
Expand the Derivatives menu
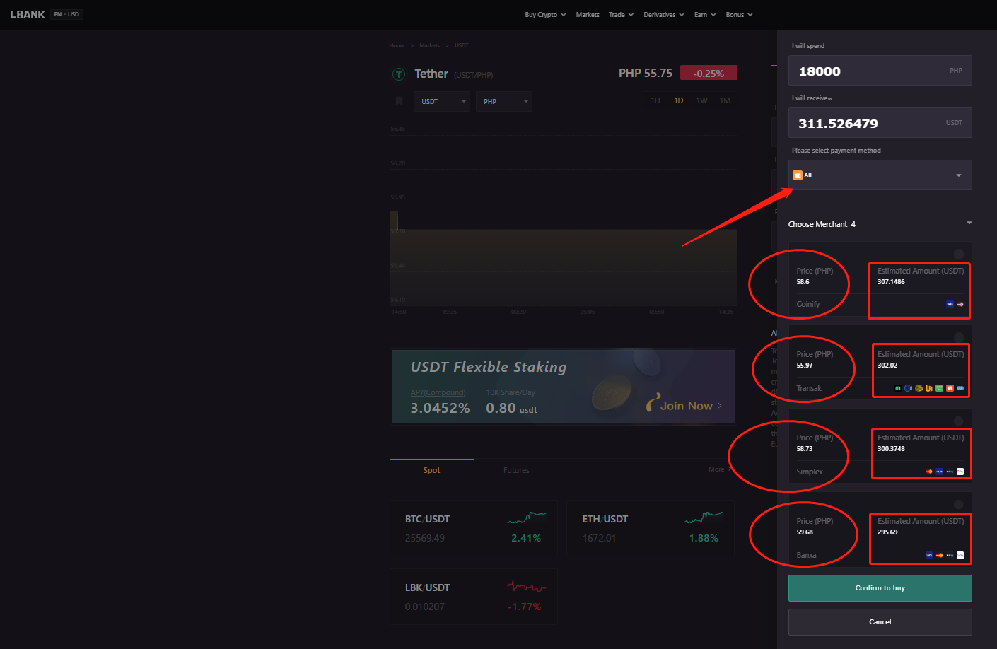tap(664, 15)
